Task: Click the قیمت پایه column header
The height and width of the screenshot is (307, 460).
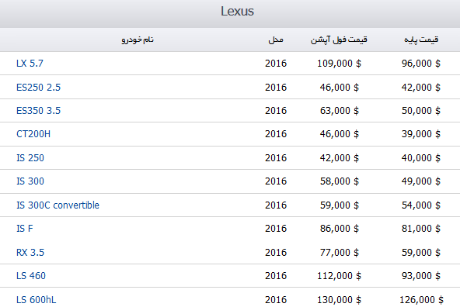Action: pos(421,40)
